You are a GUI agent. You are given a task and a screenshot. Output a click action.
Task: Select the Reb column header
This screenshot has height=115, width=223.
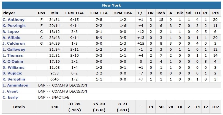pyautogui.click(x=161, y=13)
